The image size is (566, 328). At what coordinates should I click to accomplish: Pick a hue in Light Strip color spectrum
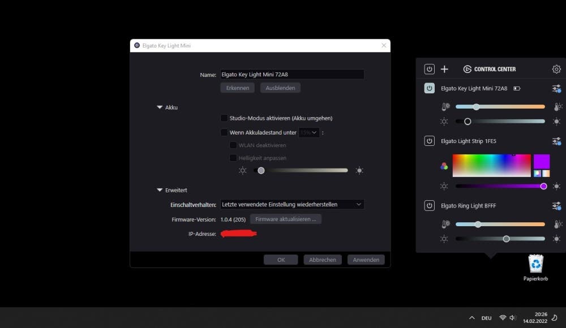click(x=492, y=166)
